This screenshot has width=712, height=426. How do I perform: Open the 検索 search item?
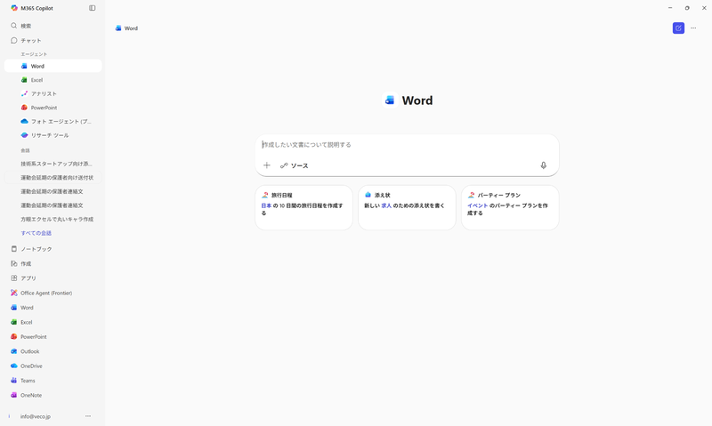pos(53,26)
